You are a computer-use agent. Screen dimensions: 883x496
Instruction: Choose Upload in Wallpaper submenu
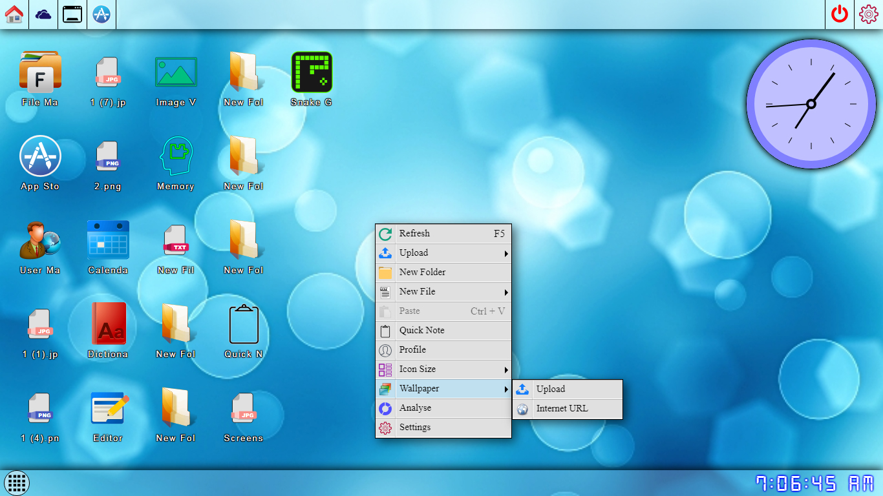pyautogui.click(x=568, y=389)
